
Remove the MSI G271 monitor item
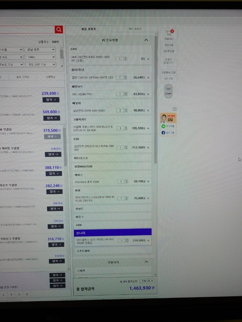[148, 240]
